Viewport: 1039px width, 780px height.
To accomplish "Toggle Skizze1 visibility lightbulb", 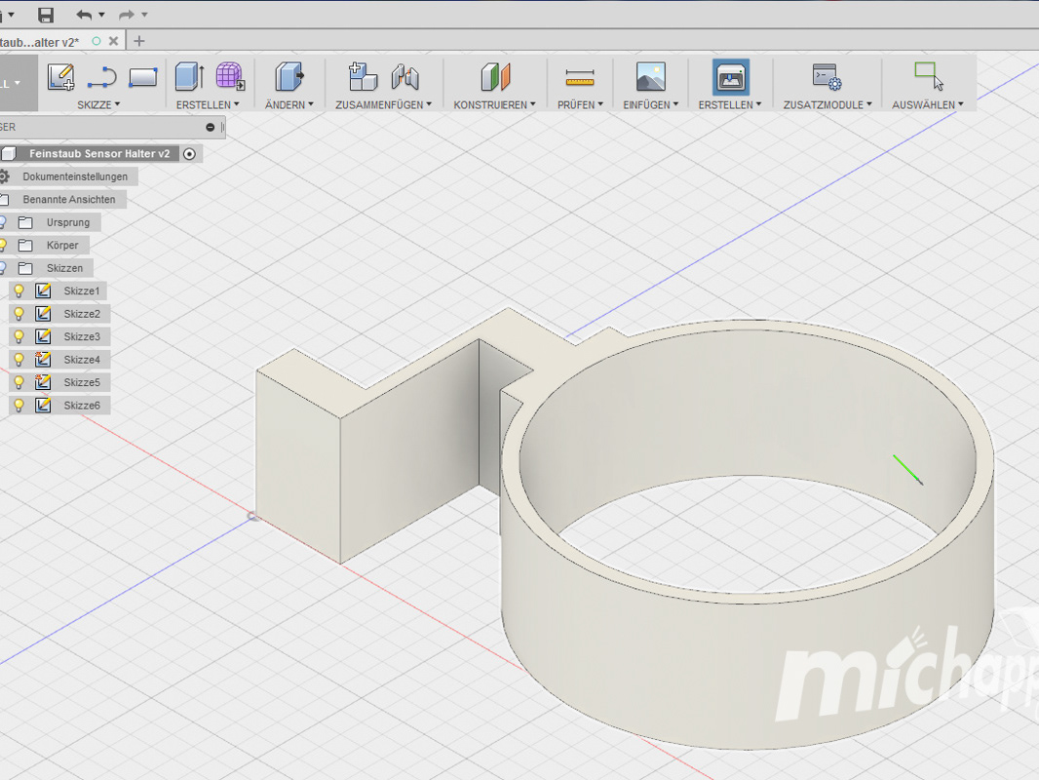I will [x=19, y=291].
